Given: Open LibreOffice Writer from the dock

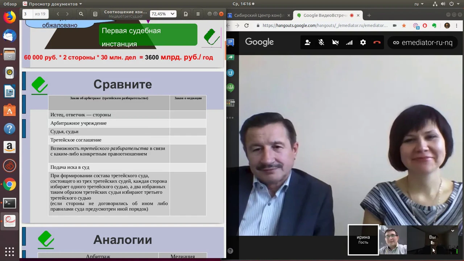Looking at the screenshot, I should (x=10, y=92).
